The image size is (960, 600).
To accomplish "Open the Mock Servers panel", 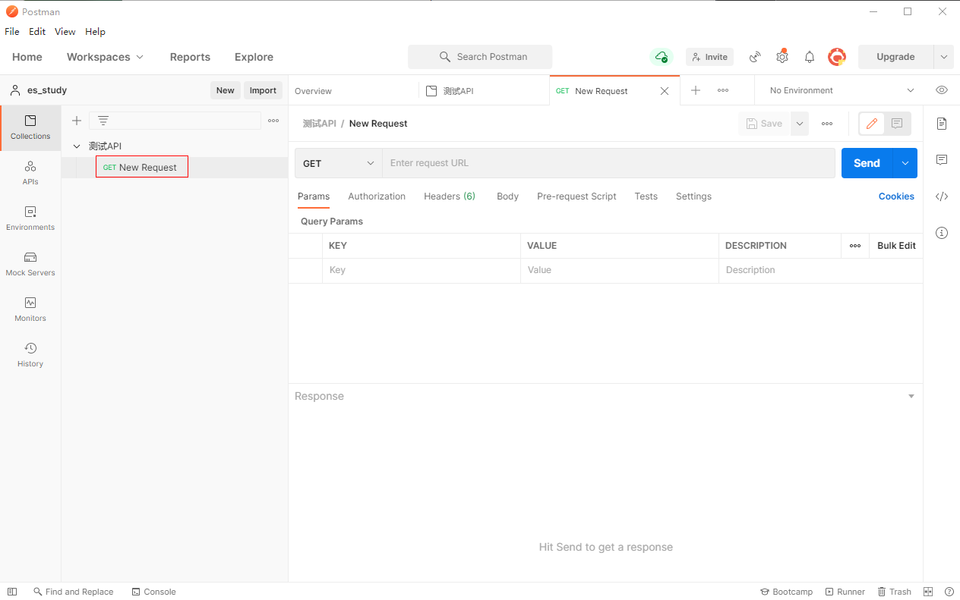I will (30, 264).
